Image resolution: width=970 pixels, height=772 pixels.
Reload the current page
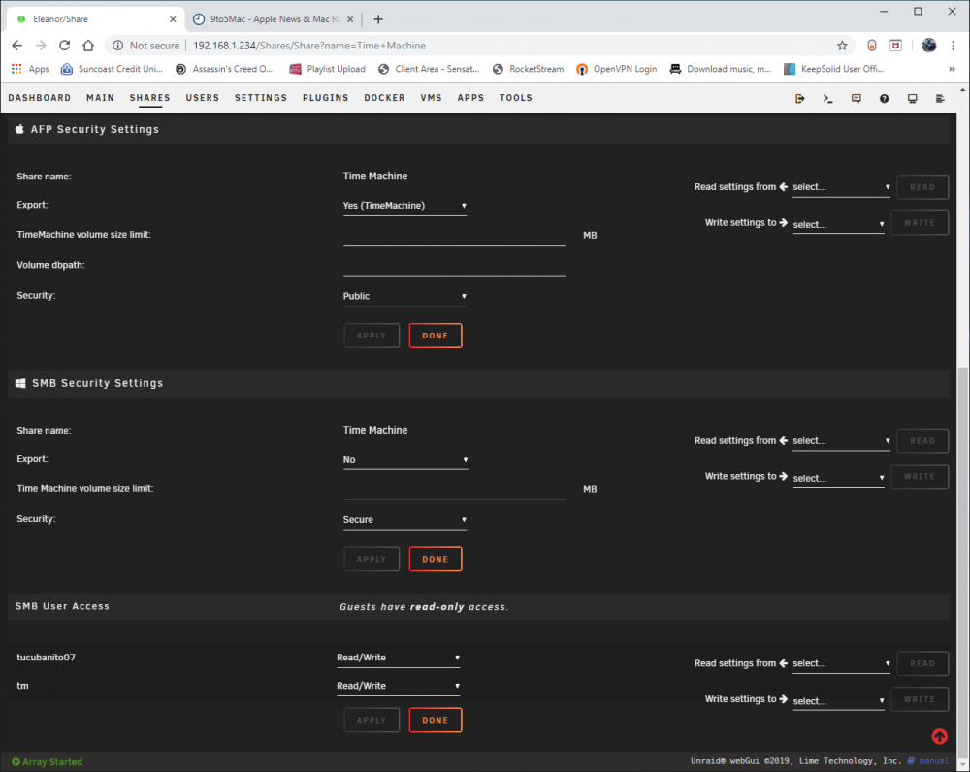pyautogui.click(x=64, y=46)
